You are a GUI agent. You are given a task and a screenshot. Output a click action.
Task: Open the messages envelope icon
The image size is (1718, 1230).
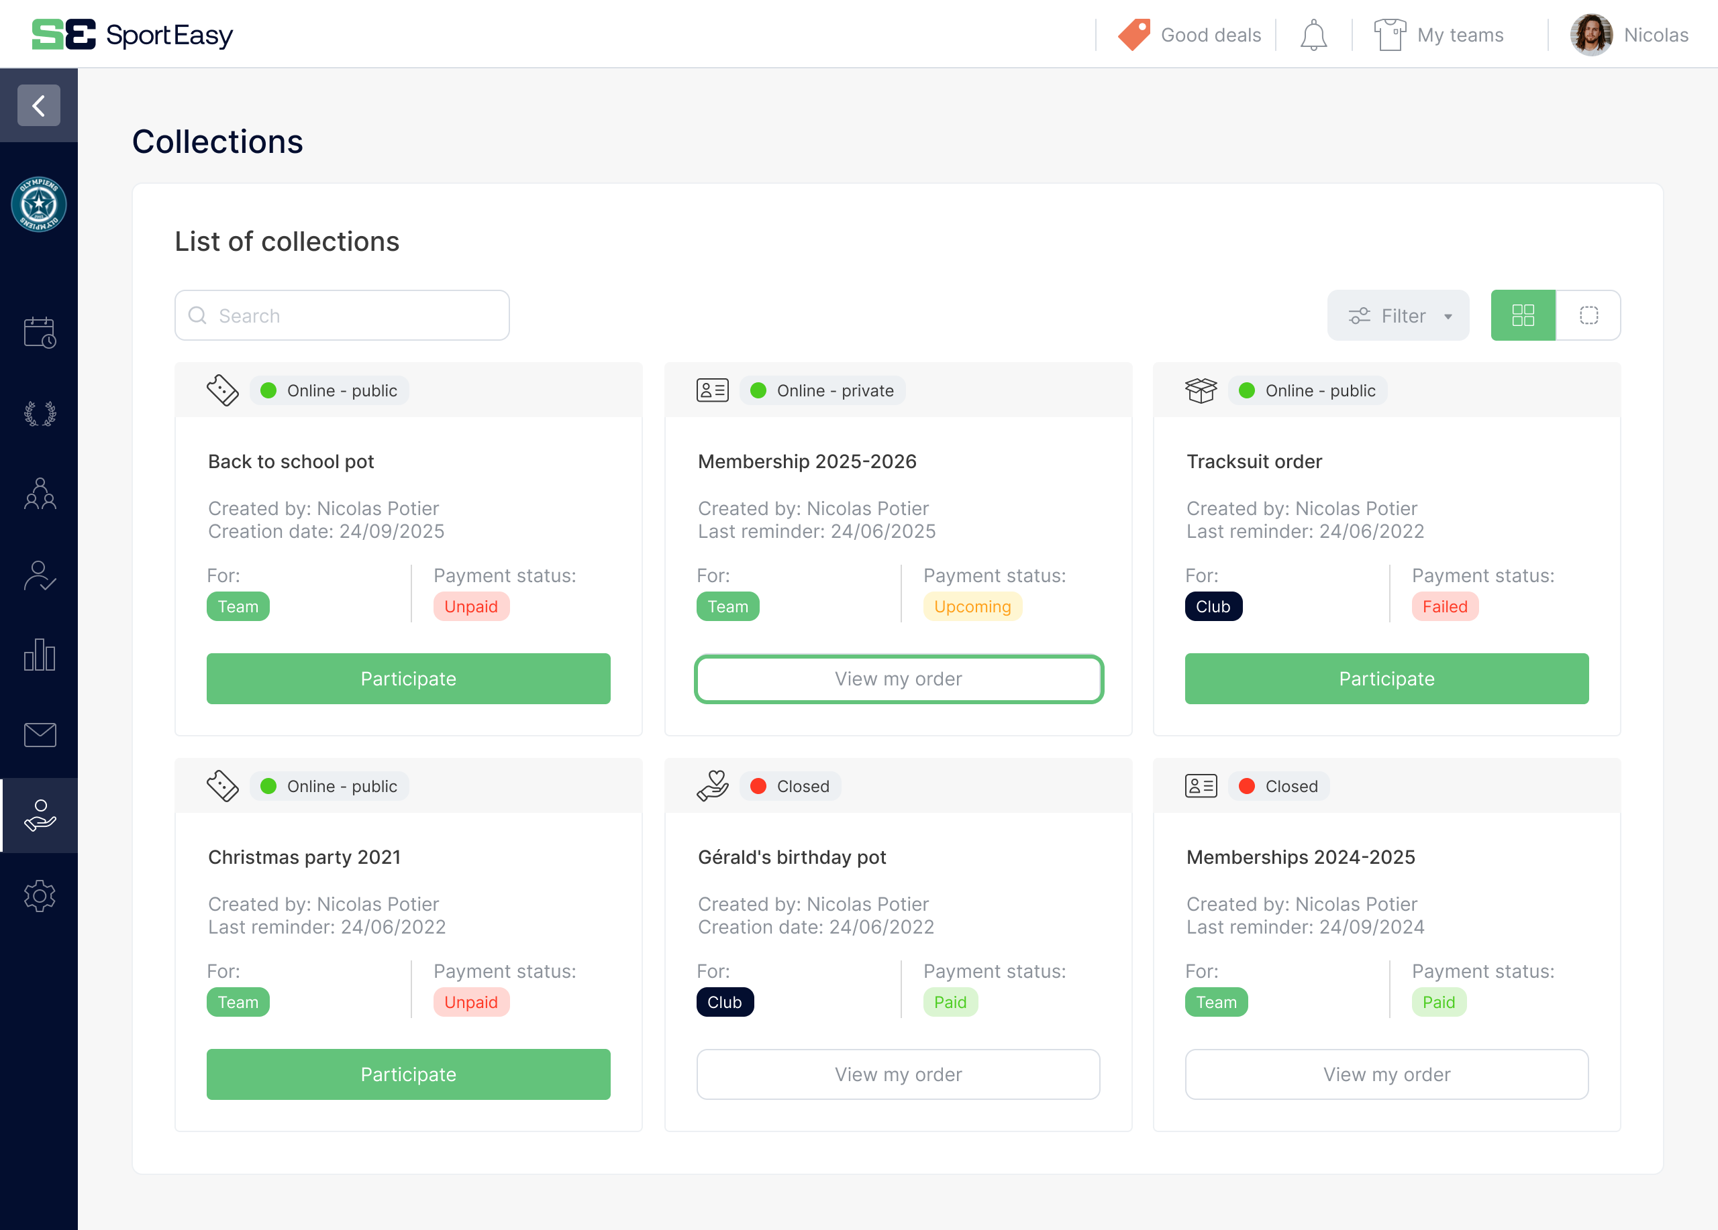(x=40, y=735)
